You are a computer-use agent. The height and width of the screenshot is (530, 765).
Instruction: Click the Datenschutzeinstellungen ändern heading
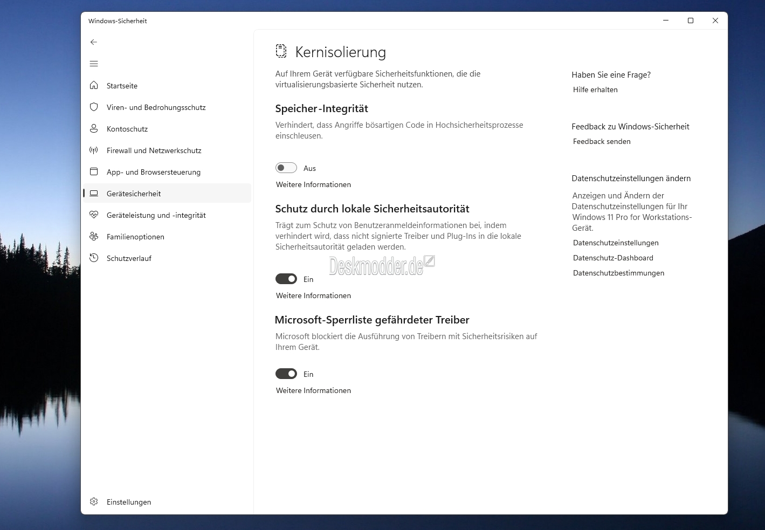[631, 178]
